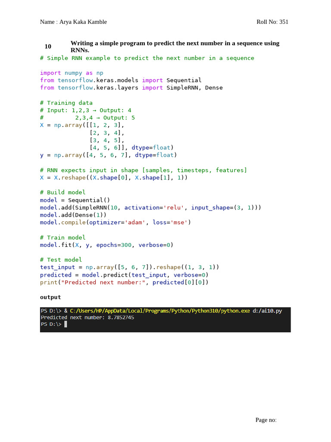Click the 'Roll No: 351' text

pyautogui.click(x=272, y=22)
